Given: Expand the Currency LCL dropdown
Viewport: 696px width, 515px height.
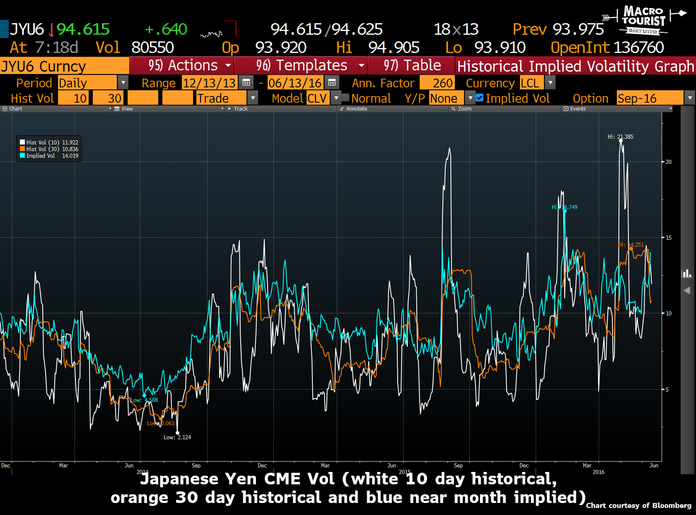Looking at the screenshot, I should click(x=550, y=83).
